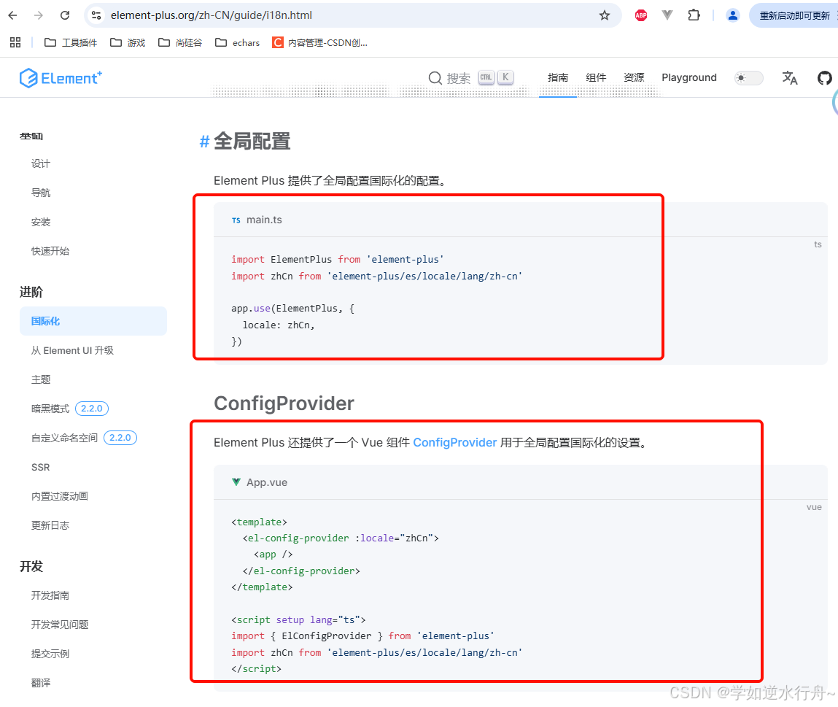838x707 pixels.
Task: Open the 主题 sidebar item
Action: point(41,379)
